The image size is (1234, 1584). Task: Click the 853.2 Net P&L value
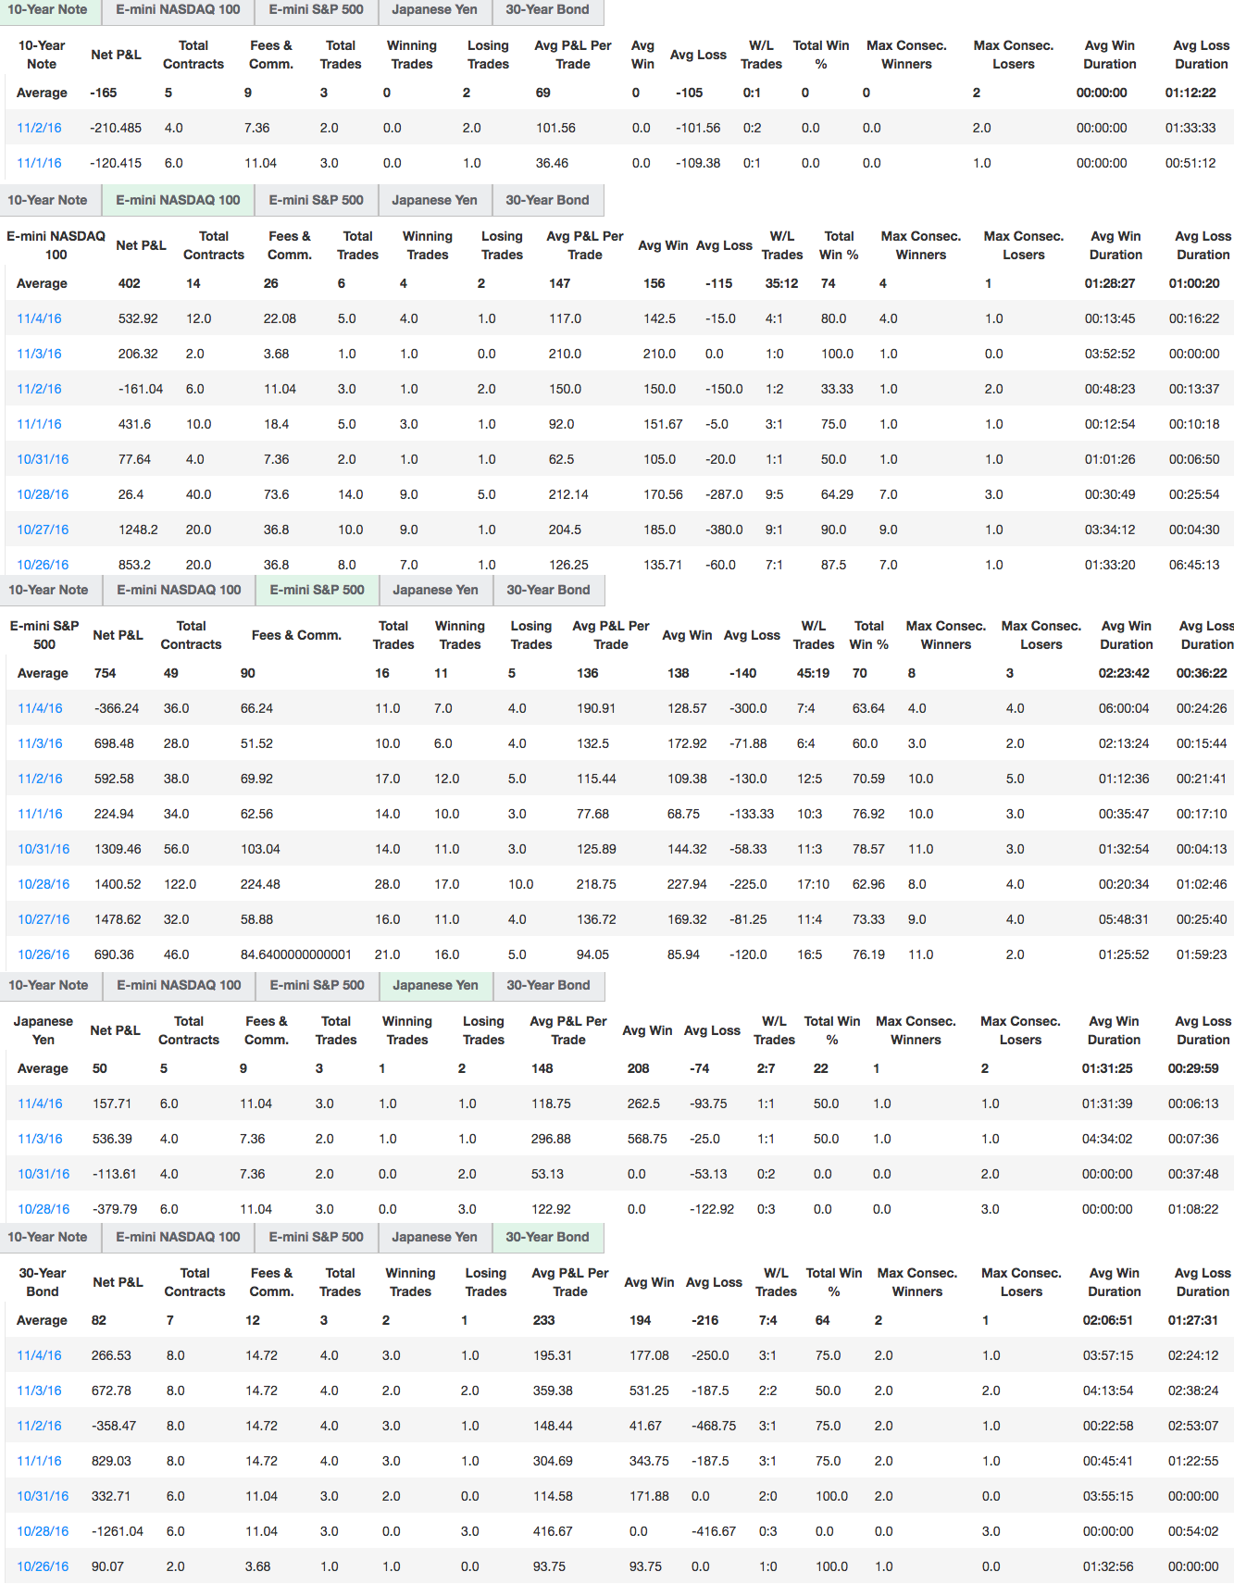tap(134, 565)
